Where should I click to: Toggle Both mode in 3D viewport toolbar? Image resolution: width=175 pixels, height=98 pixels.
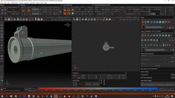coord(49,19)
